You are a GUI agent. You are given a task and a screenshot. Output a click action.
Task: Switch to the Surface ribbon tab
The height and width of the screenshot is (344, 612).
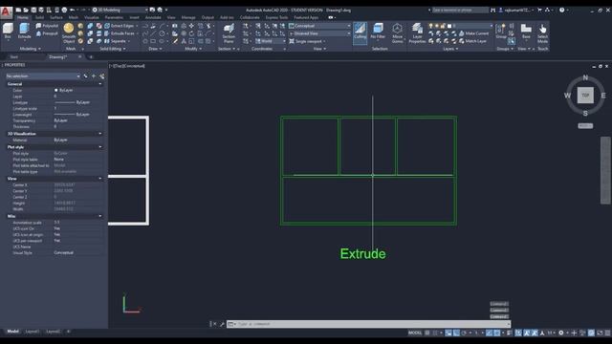[56, 17]
